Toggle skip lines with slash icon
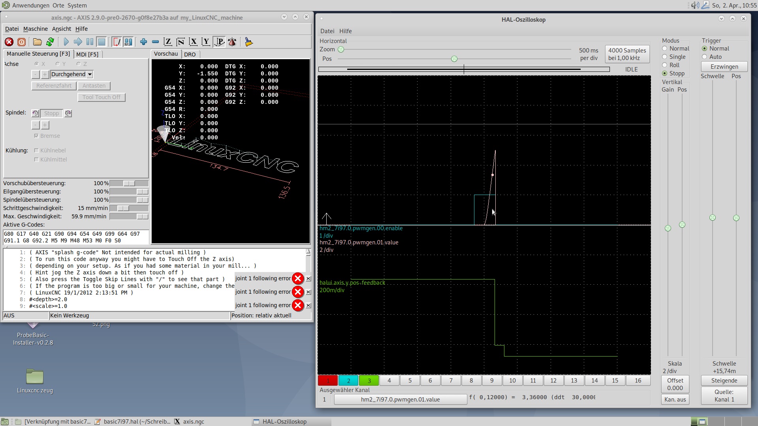Image resolution: width=758 pixels, height=426 pixels. pyautogui.click(x=117, y=42)
